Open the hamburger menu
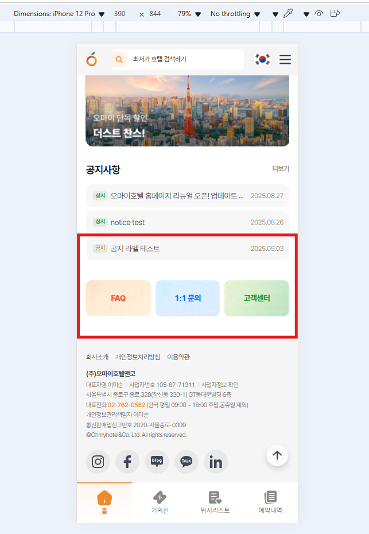 (x=285, y=60)
